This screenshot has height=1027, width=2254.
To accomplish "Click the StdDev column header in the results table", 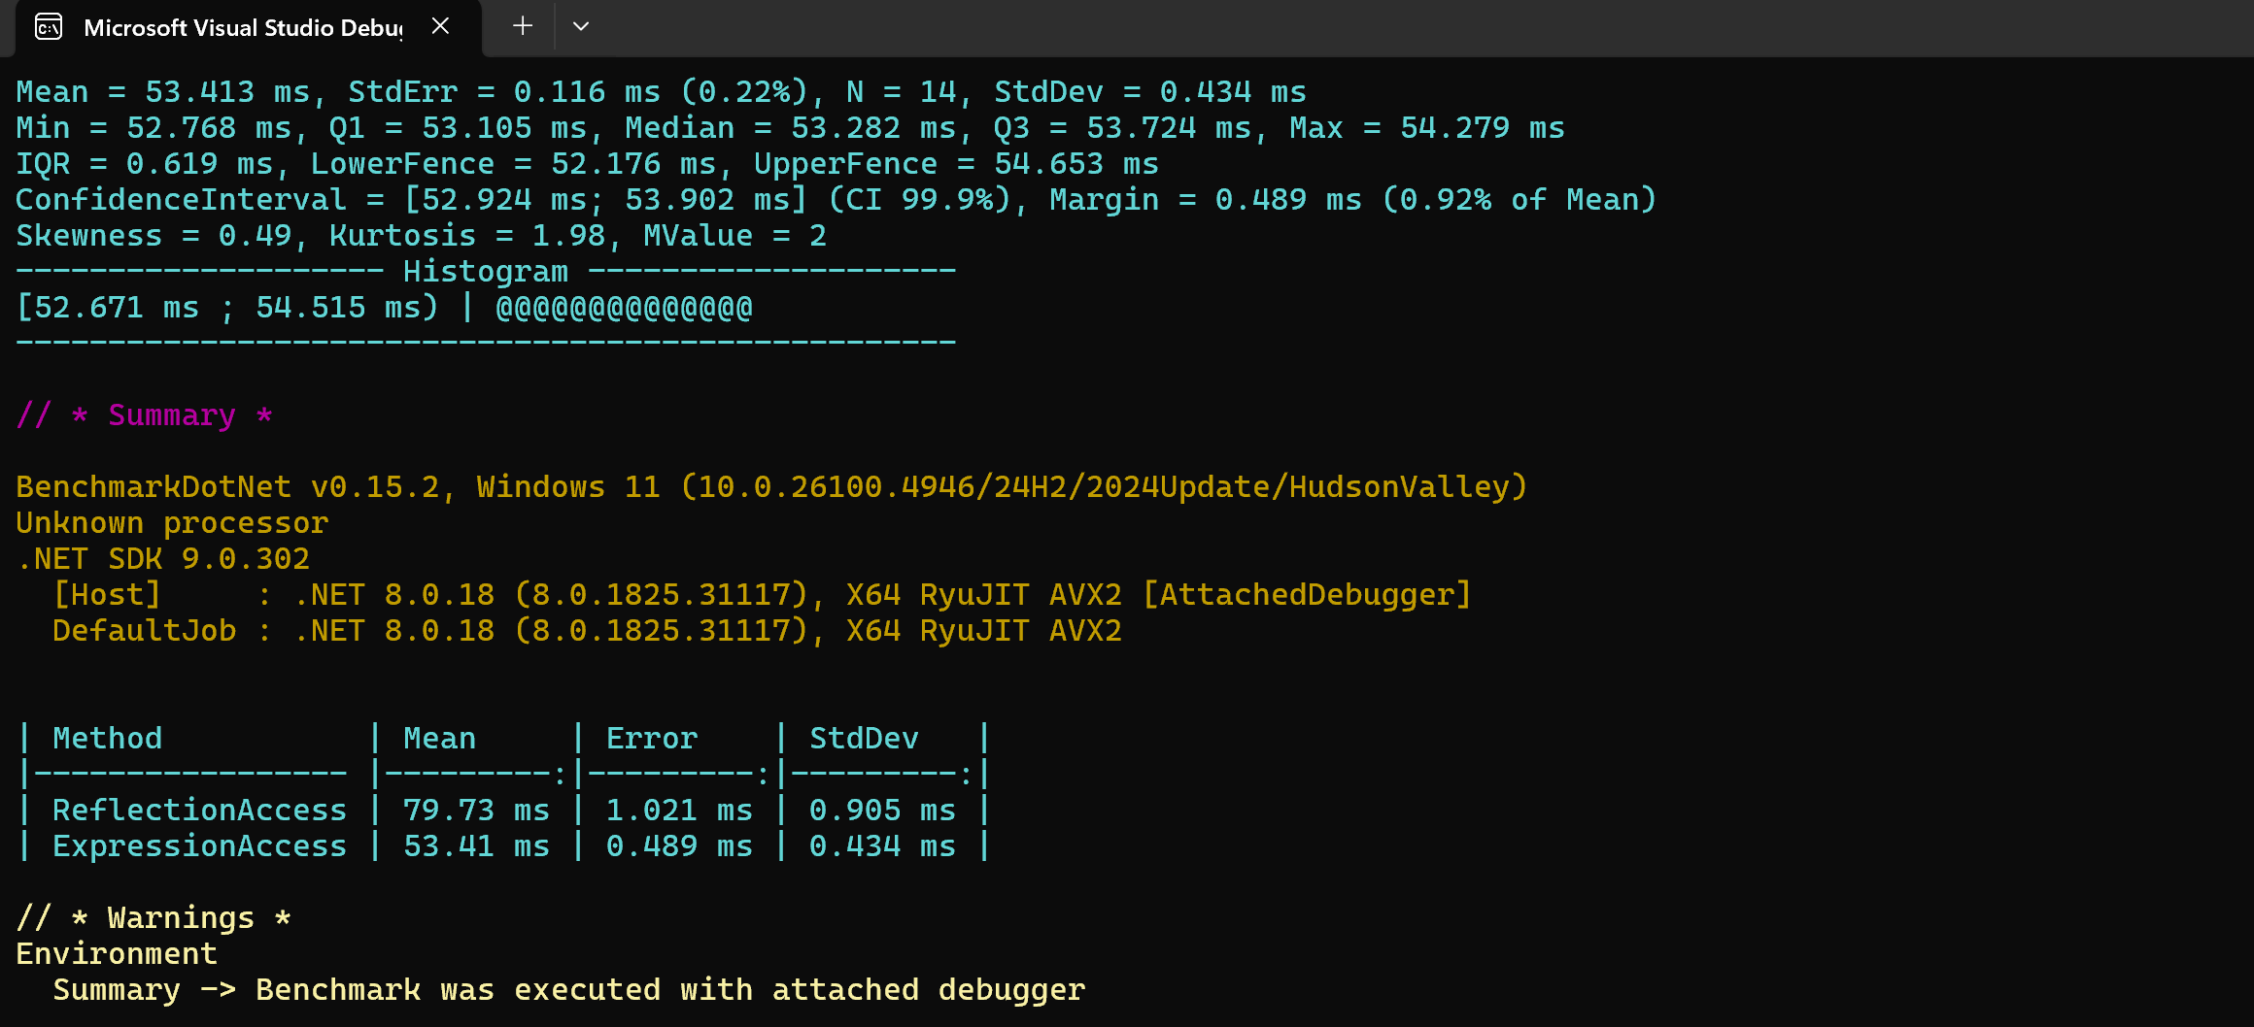I will coord(864,739).
